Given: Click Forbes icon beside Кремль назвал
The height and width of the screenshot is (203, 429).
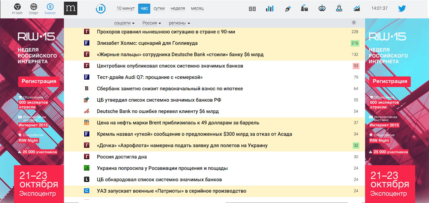Looking at the screenshot, I should tap(87, 134).
